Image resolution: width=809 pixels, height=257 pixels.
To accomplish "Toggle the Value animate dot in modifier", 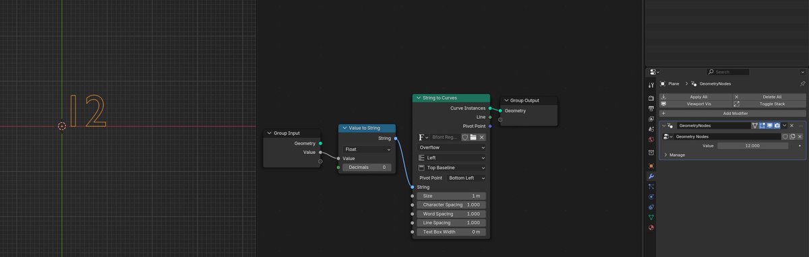I will click(x=800, y=145).
